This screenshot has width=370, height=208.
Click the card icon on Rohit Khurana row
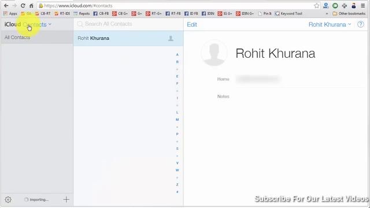[x=171, y=38]
